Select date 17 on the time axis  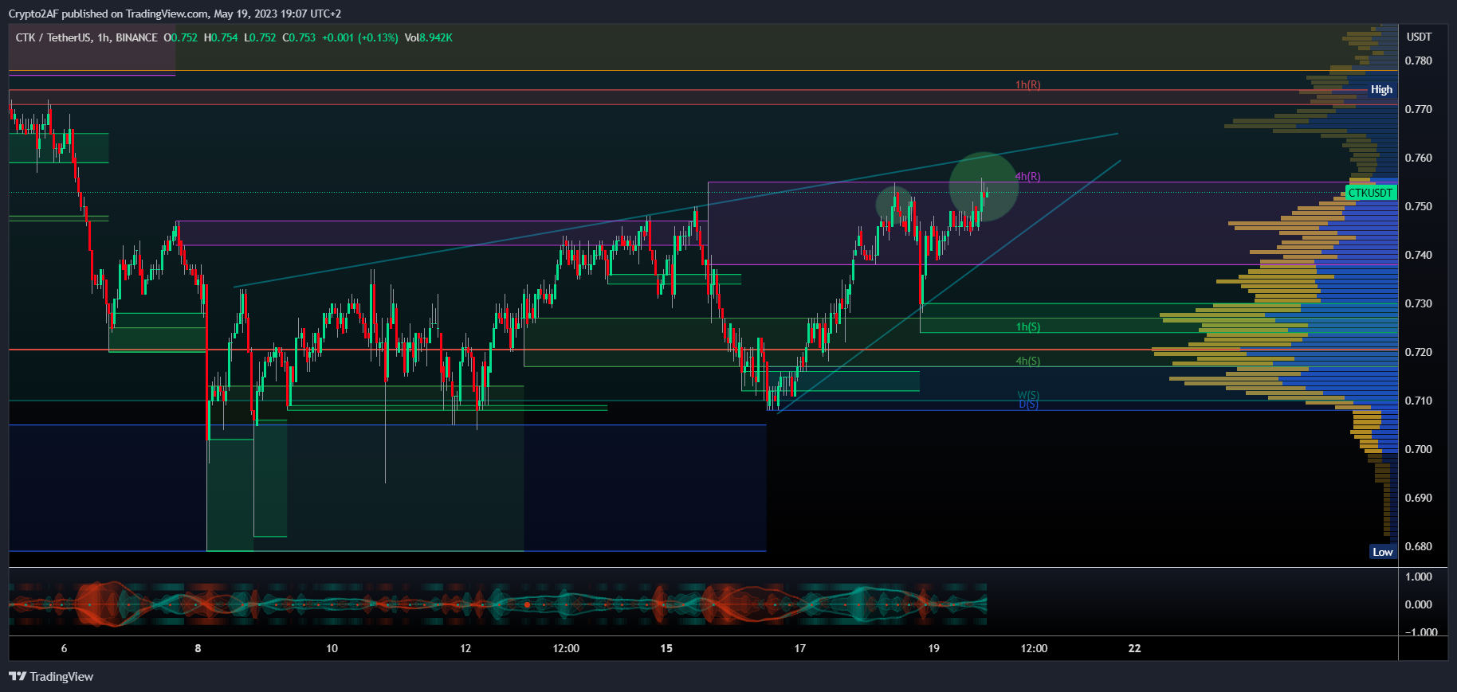800,648
